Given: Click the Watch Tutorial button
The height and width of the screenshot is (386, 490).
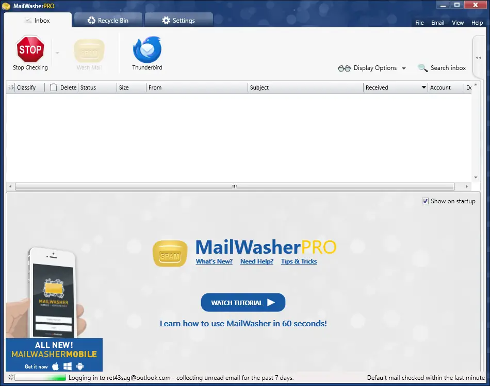Looking at the screenshot, I should click(x=243, y=303).
